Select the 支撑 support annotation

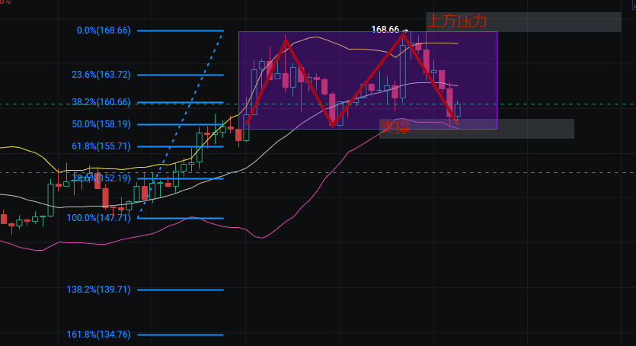pos(395,127)
